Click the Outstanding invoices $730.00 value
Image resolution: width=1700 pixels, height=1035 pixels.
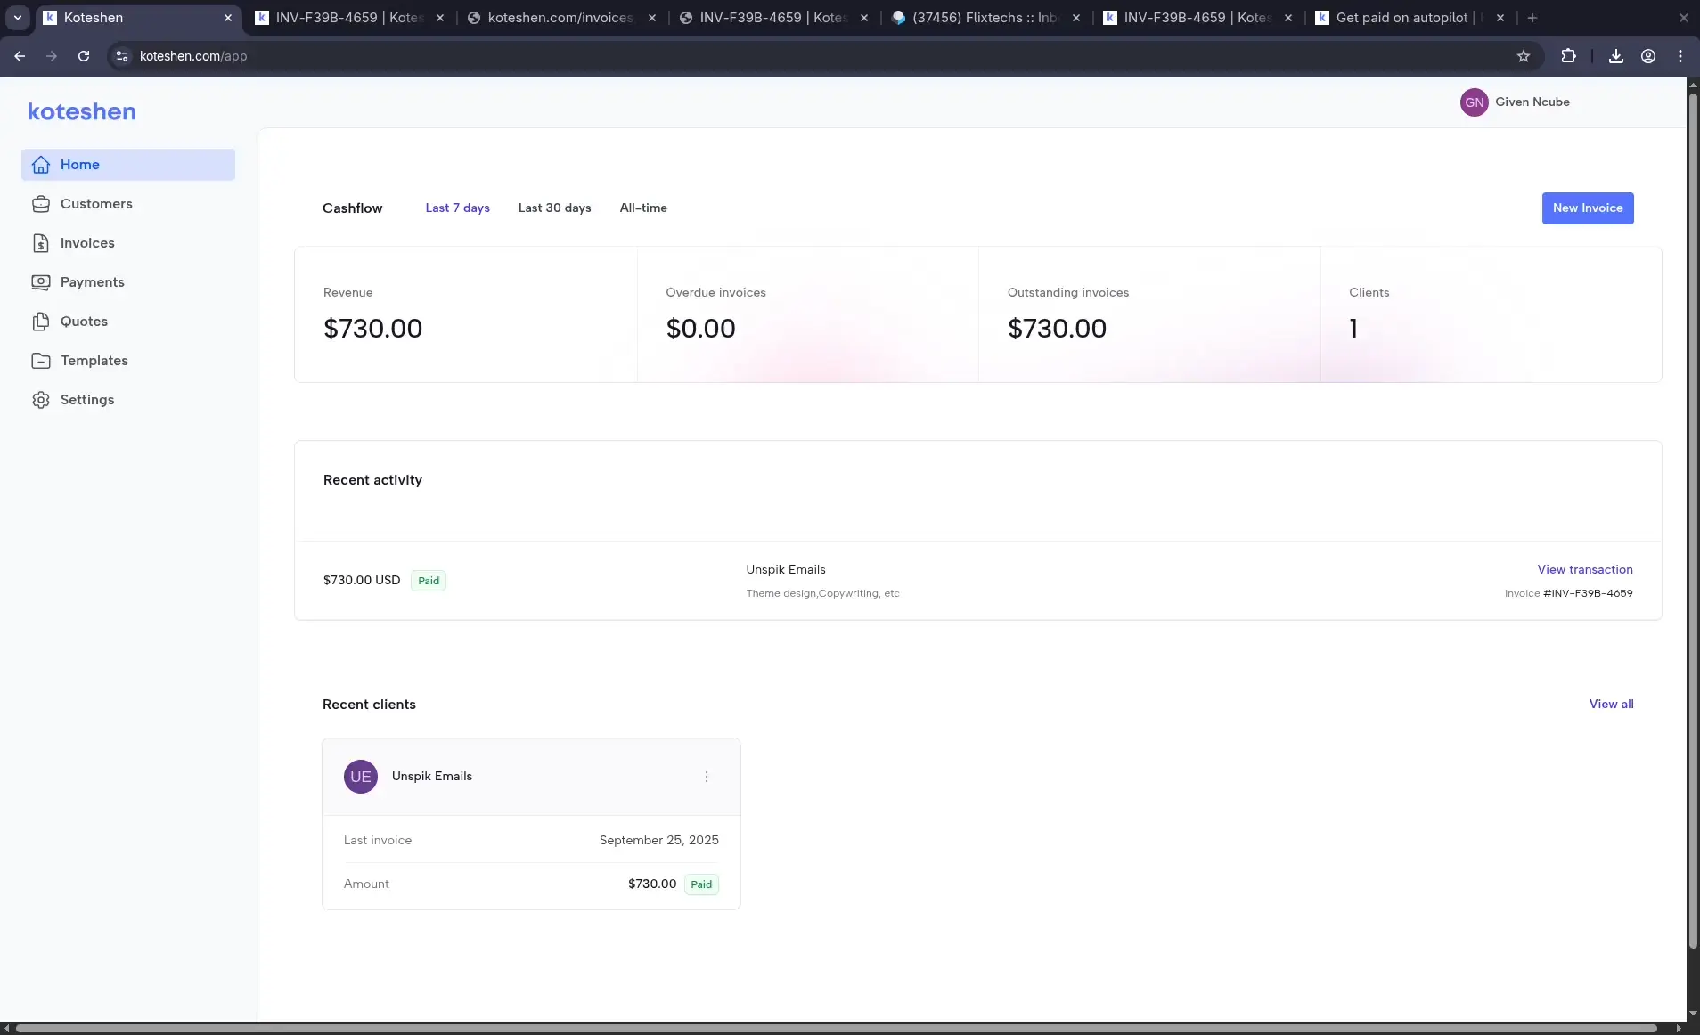coord(1057,329)
